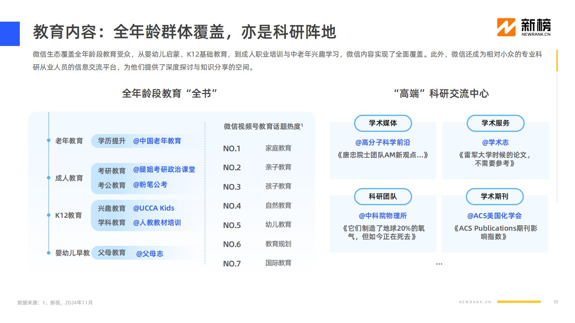Image resolution: width=575 pixels, height=323 pixels.
Task: Open the @人教教材培训 account link
Action: [157, 223]
